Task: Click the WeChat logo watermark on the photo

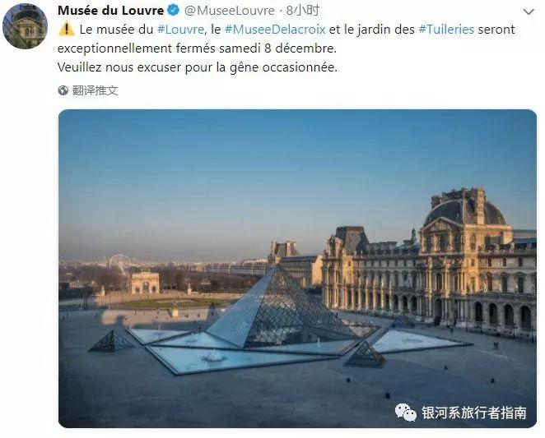Action: tap(405, 413)
